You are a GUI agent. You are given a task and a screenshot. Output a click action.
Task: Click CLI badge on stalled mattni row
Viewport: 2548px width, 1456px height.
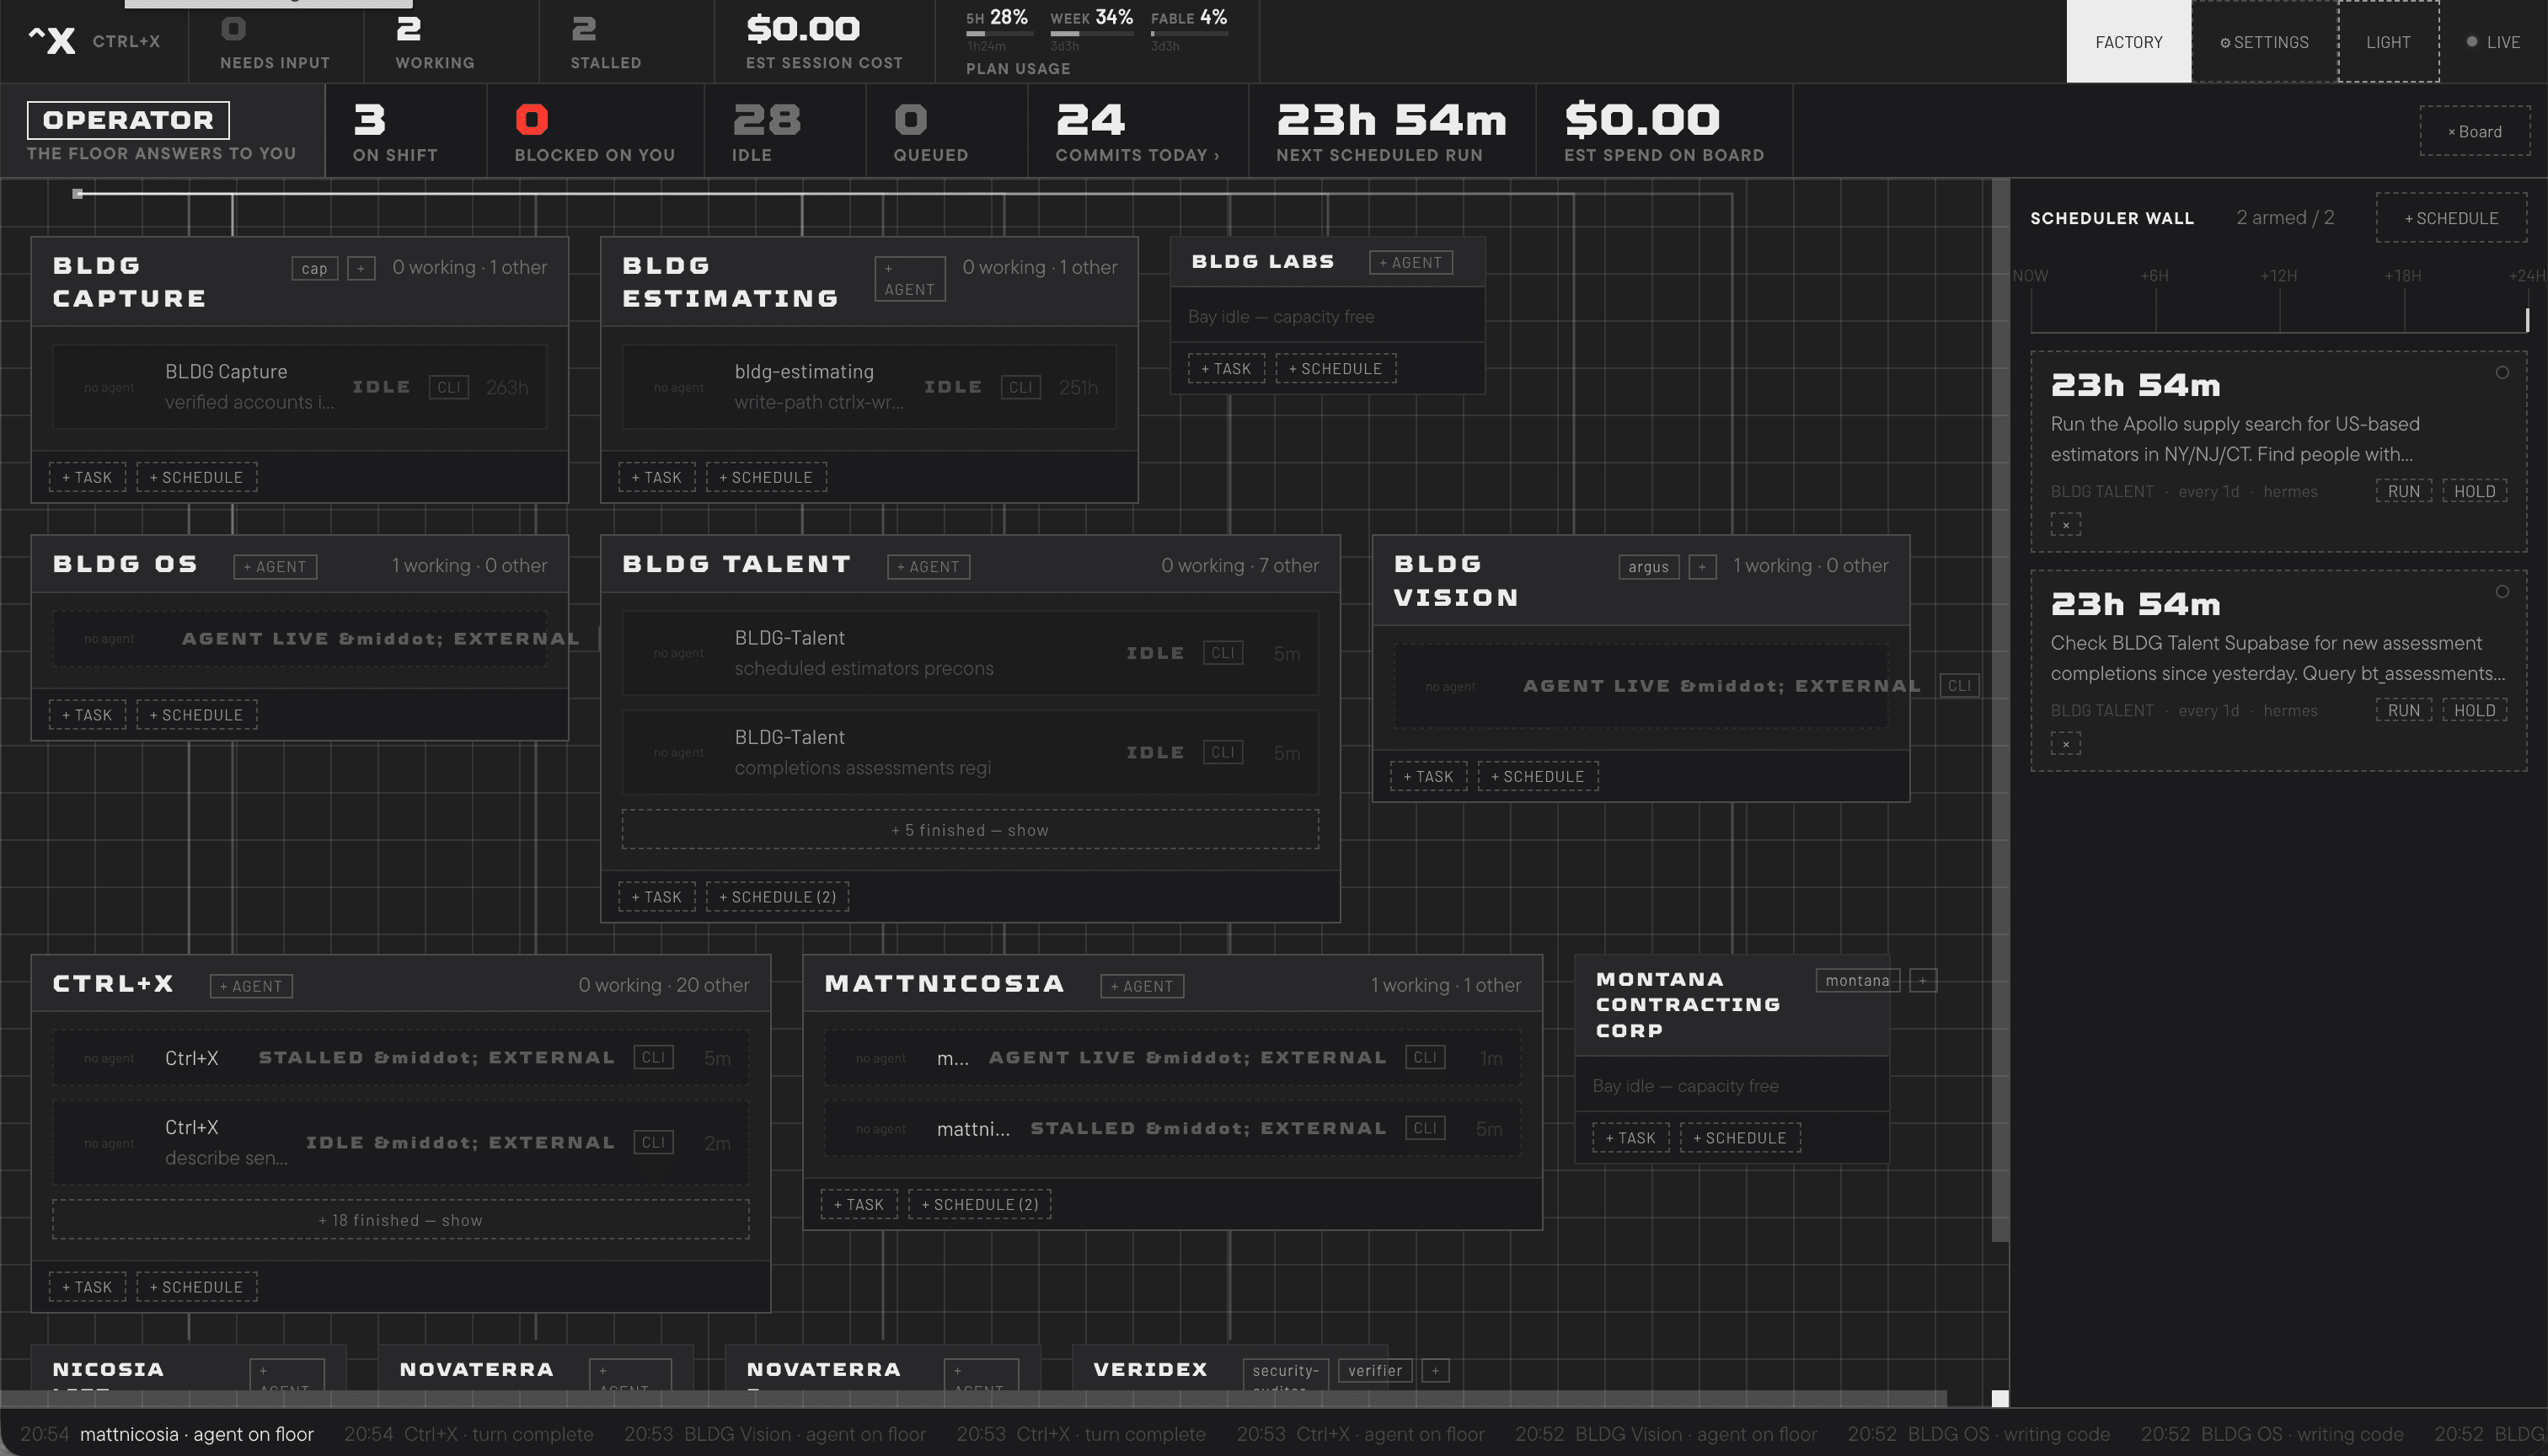click(x=1425, y=1129)
